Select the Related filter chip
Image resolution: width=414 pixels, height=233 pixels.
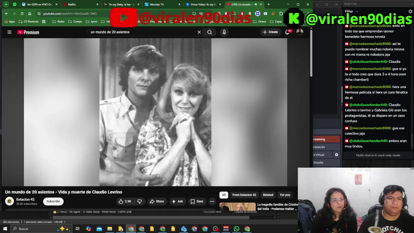pos(268,195)
